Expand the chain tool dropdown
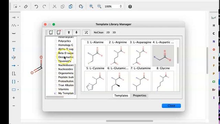This screenshot has width=220, height=124. pyautogui.click(x=18, y=25)
